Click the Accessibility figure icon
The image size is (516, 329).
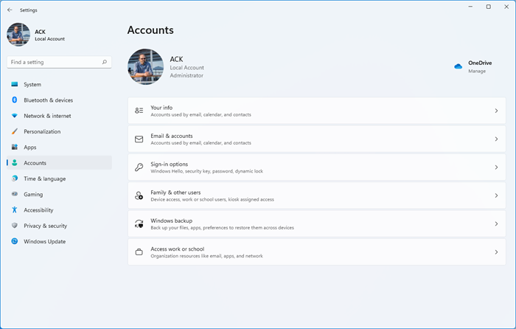tap(15, 209)
